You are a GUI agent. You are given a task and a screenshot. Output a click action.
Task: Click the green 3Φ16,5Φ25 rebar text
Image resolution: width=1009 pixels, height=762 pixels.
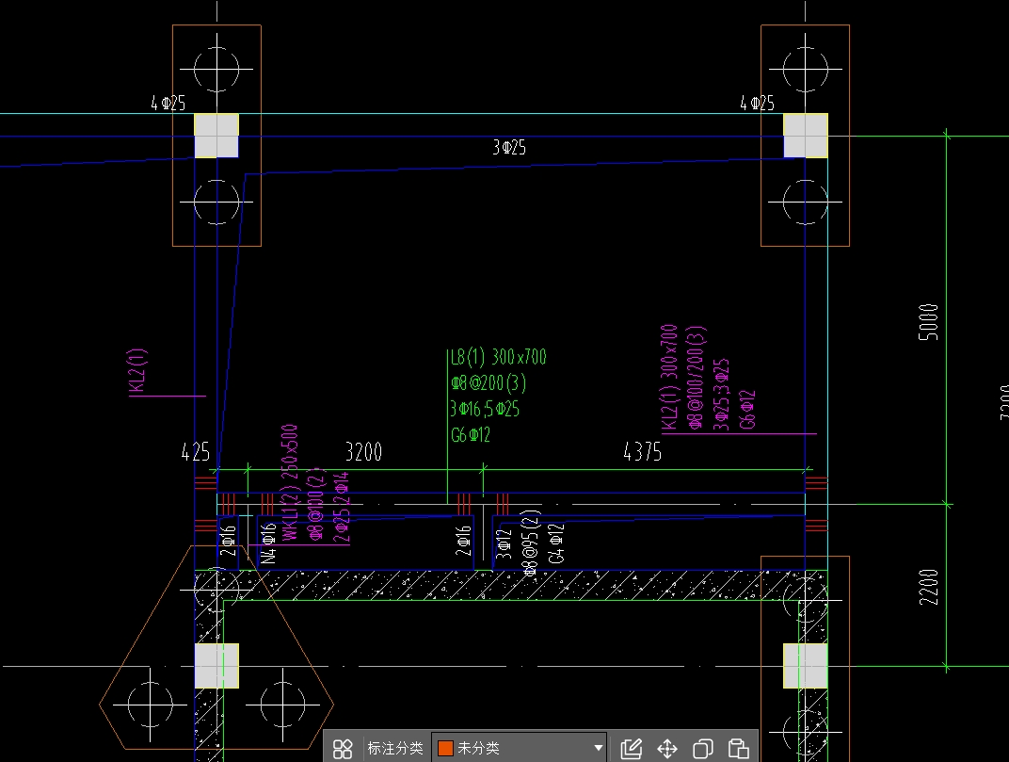point(485,409)
